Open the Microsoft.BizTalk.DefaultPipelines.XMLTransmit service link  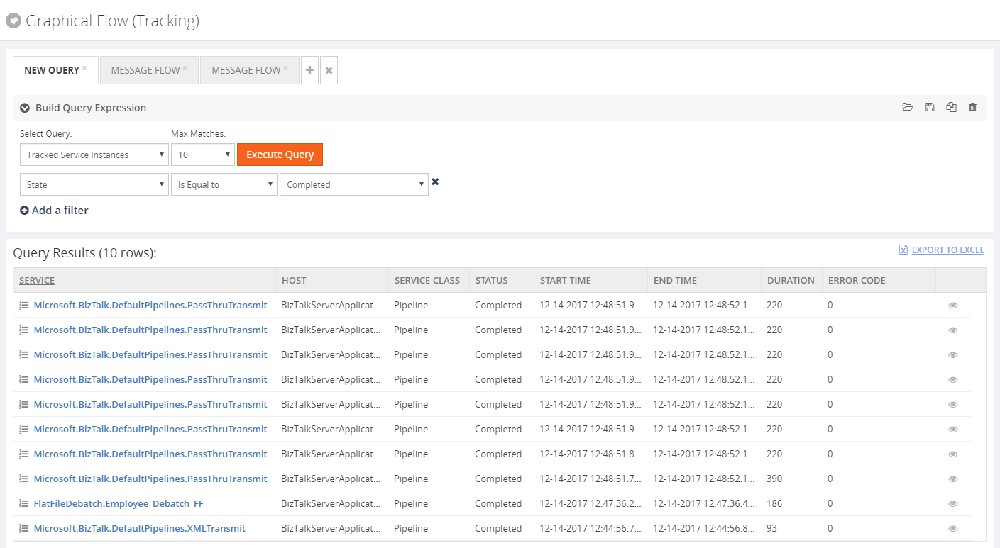click(140, 528)
